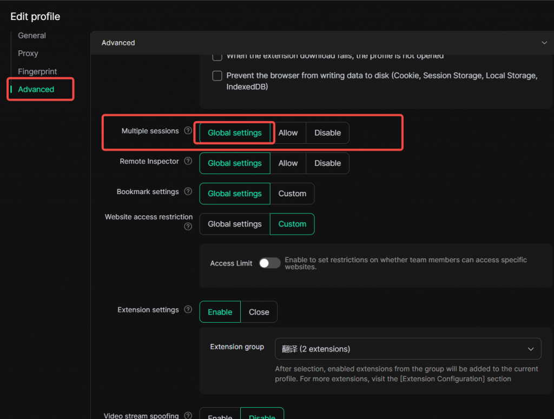Click the 'Multiple sessions' label

click(x=150, y=131)
